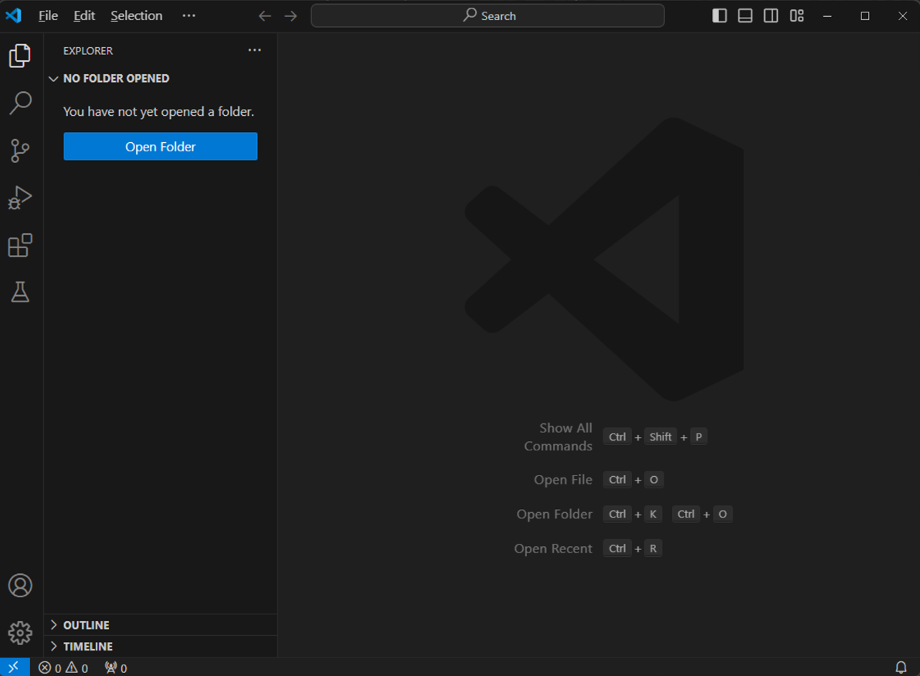Go back using the left arrow

click(x=265, y=16)
